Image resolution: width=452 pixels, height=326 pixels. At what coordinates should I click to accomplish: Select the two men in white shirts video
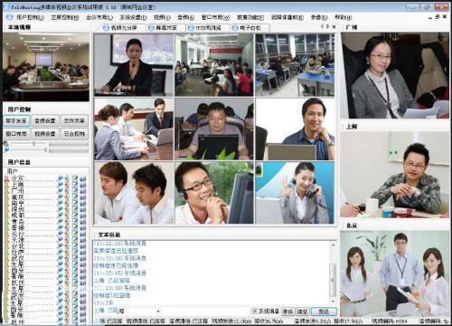[134, 193]
